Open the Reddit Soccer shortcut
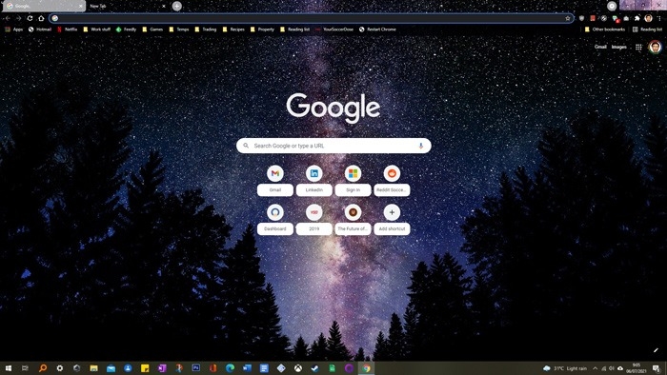This screenshot has width=667, height=375. pyautogui.click(x=392, y=181)
